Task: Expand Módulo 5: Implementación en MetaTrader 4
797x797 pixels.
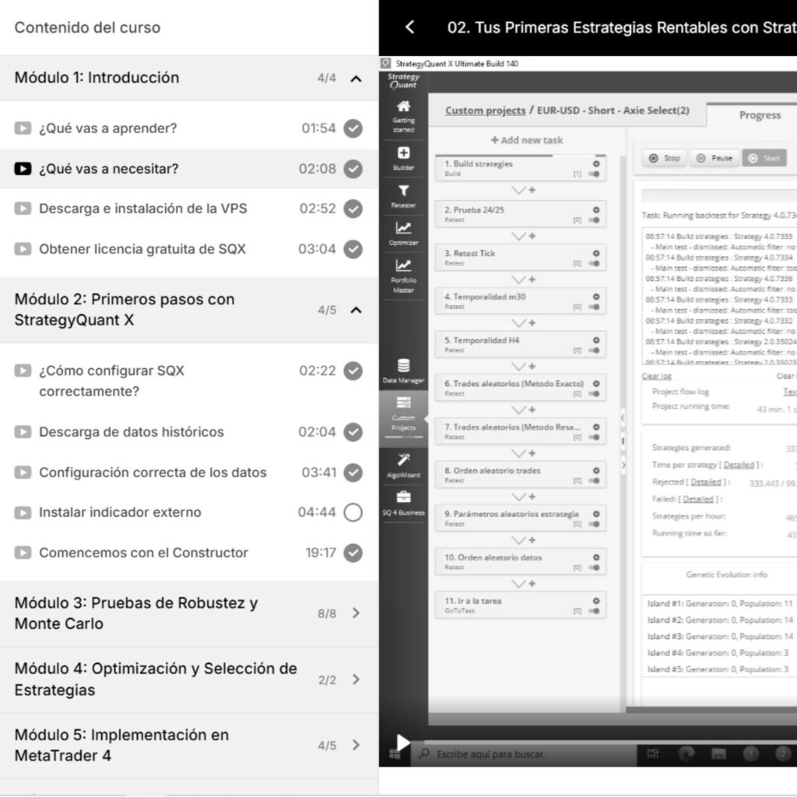Action: pyautogui.click(x=356, y=746)
